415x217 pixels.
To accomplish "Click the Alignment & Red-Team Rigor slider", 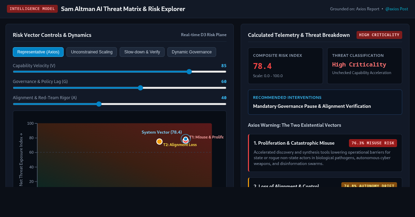I will click(120, 104).
